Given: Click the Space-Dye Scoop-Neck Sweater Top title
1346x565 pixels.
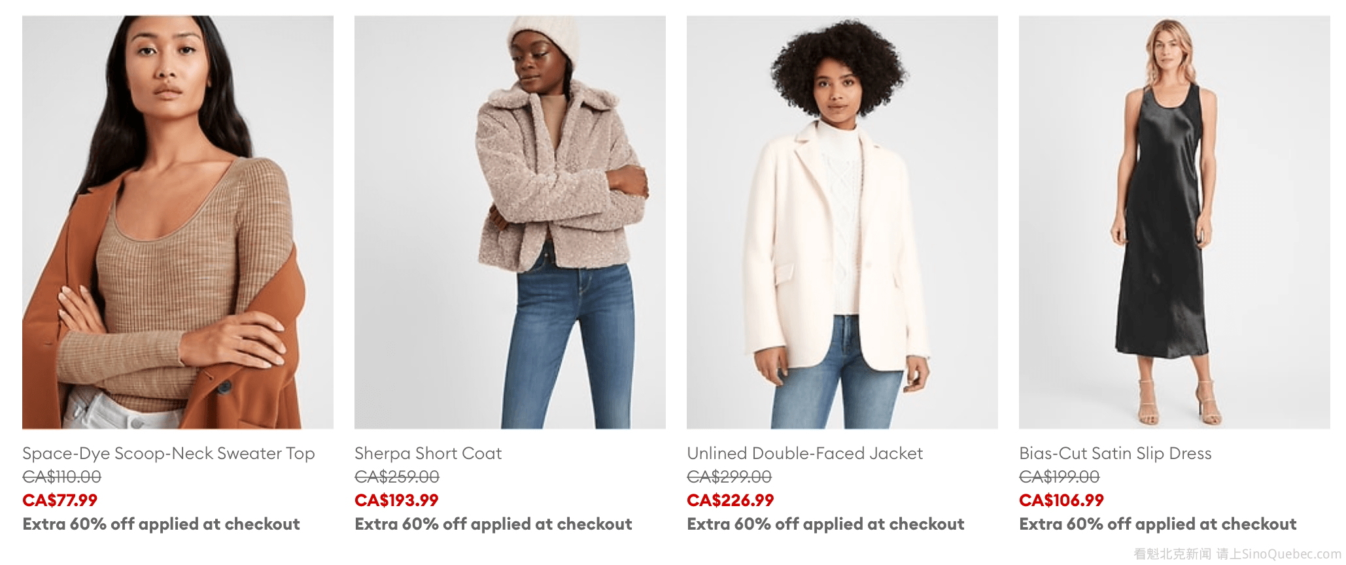Looking at the screenshot, I should coord(169,453).
